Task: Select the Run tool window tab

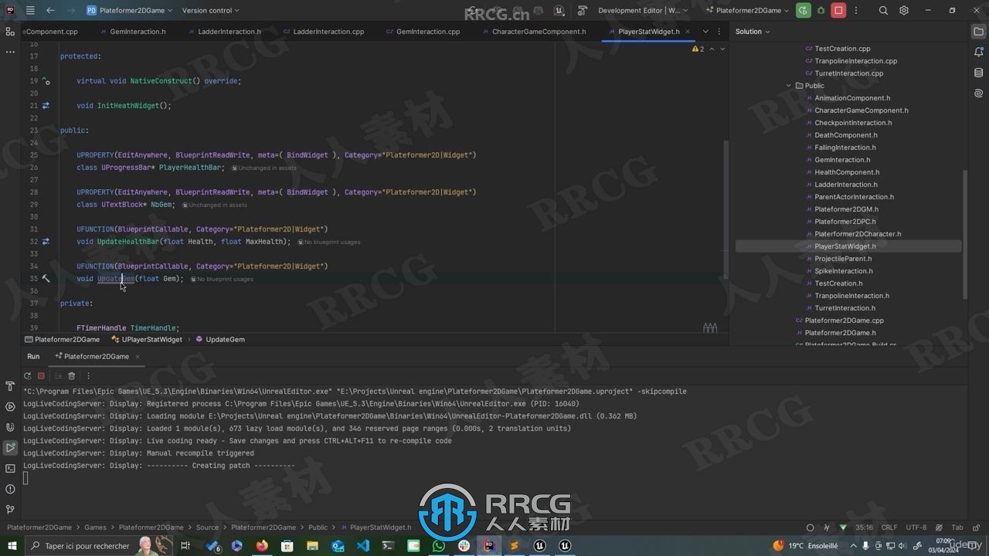Action: [x=33, y=357]
